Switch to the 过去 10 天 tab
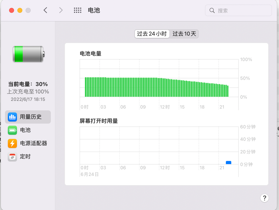The width and height of the screenshot is (279, 210). pos(184,34)
